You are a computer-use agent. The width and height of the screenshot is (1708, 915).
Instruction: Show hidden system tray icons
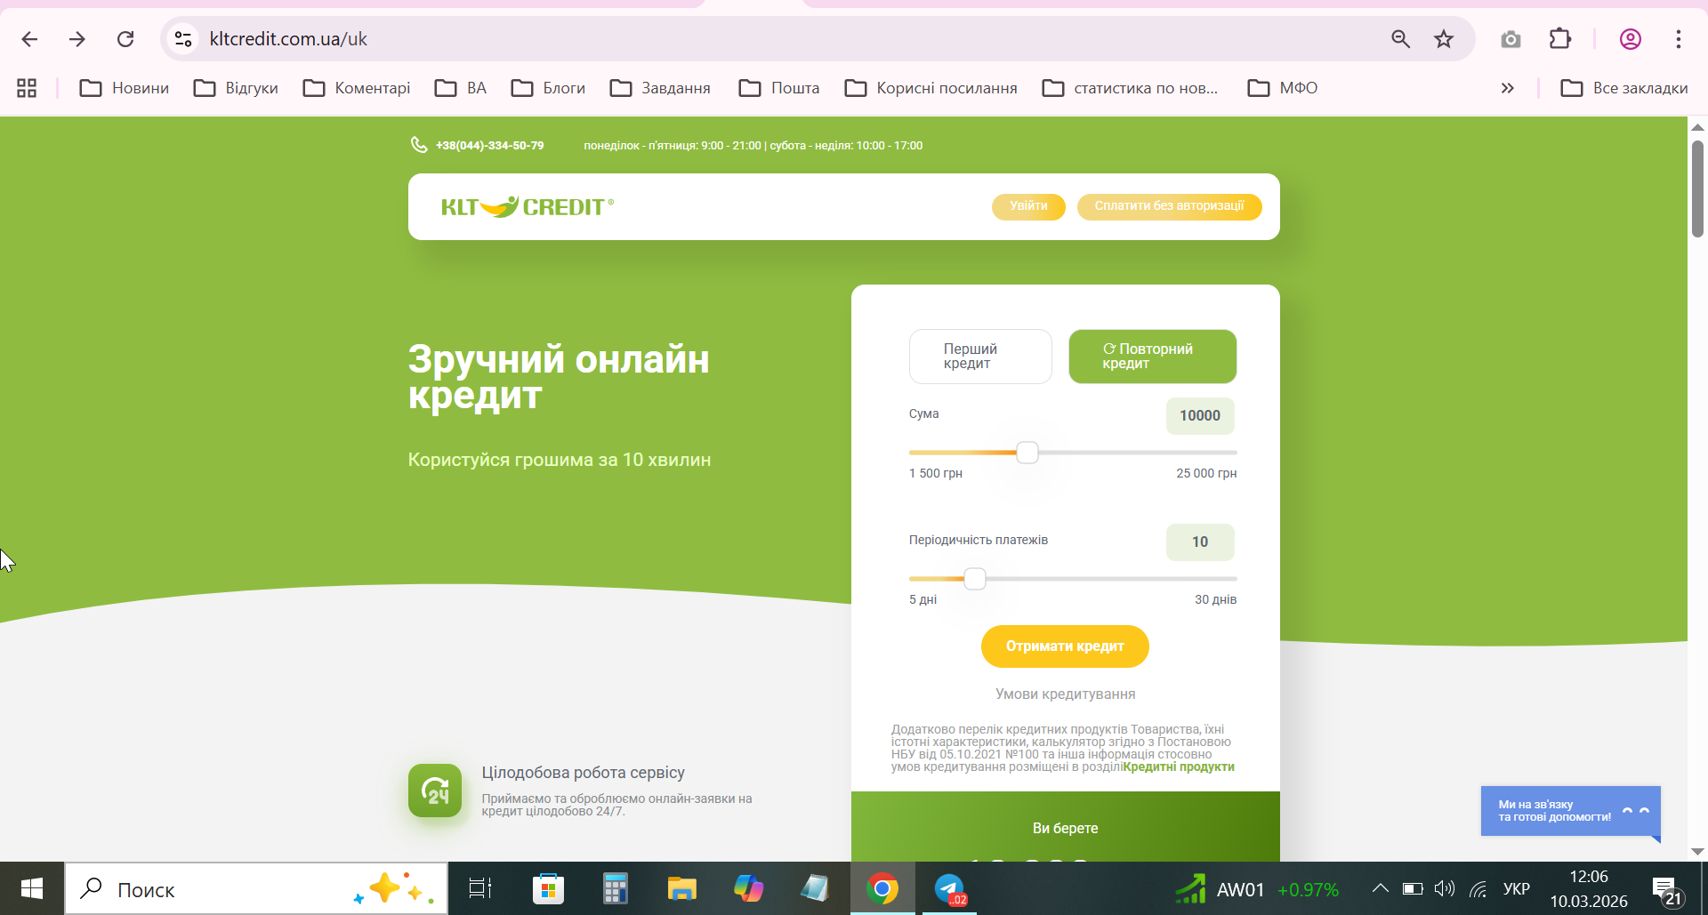pos(1380,888)
